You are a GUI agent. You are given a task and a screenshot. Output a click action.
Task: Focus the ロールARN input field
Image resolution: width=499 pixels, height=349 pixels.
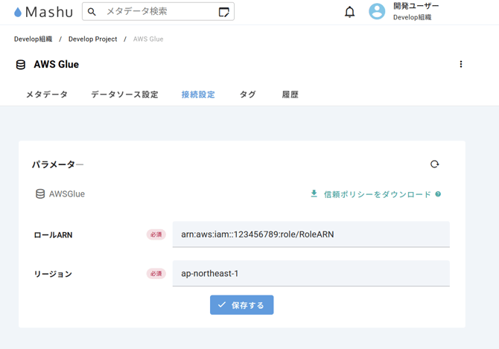[x=311, y=234]
